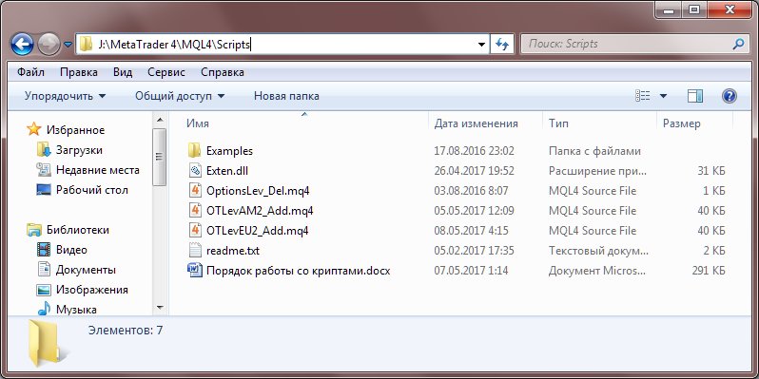
Task: Click the type 'Папка с файлами'
Action: (594, 151)
